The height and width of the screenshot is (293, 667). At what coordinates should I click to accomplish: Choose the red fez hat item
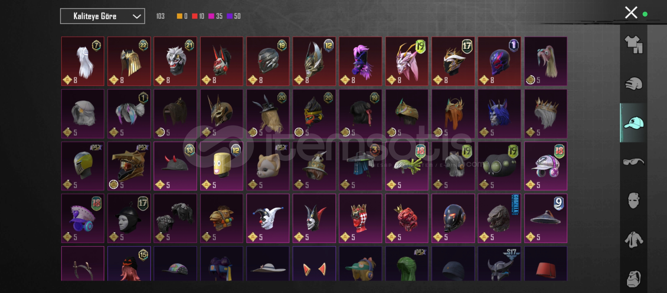pyautogui.click(x=546, y=264)
